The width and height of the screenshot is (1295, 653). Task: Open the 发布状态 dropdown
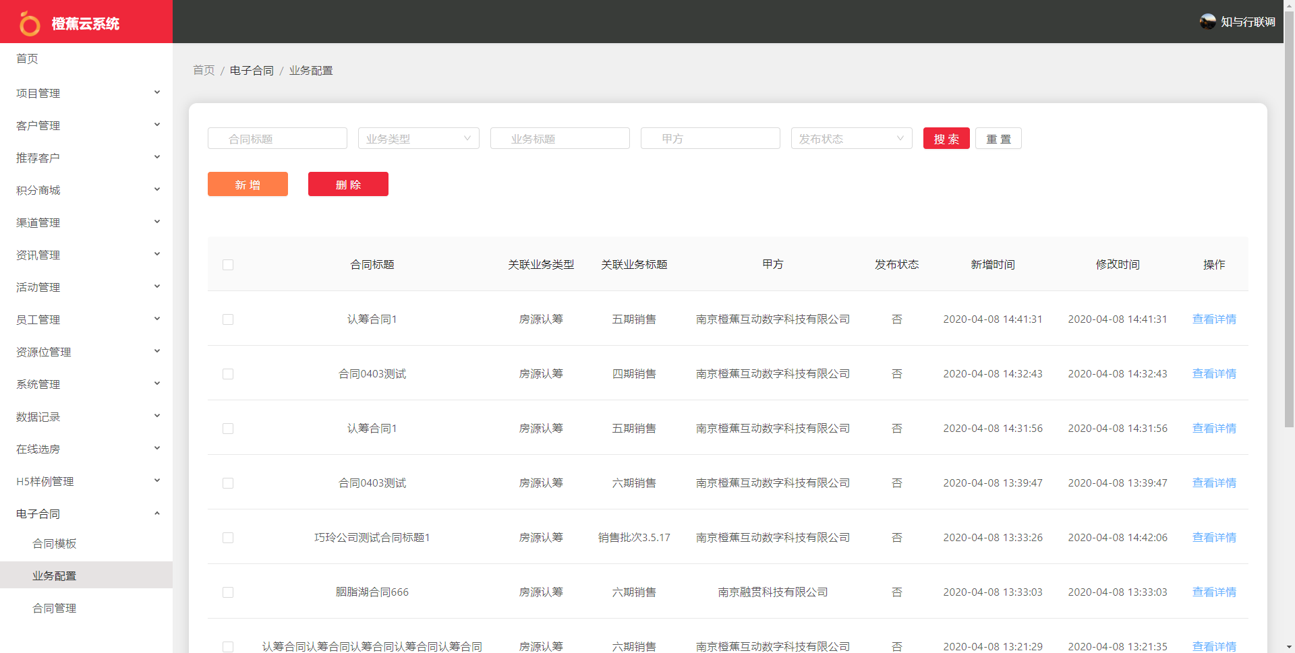coord(851,138)
